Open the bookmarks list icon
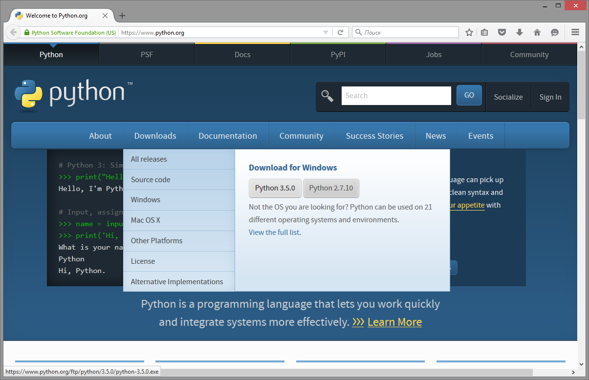Screen dimensions: 589x380 coord(484,32)
